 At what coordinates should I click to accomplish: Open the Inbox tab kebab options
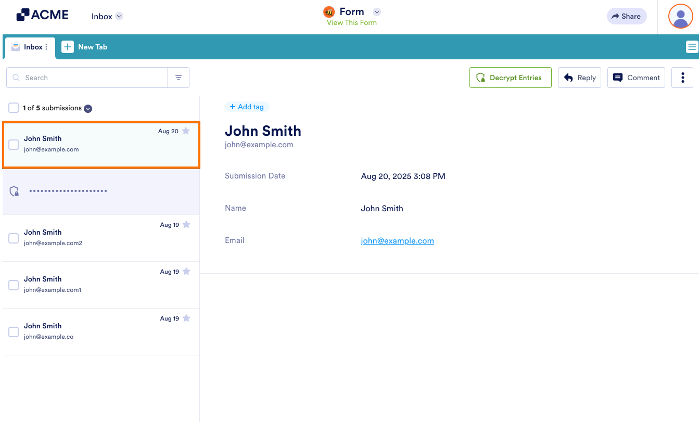[x=46, y=47]
